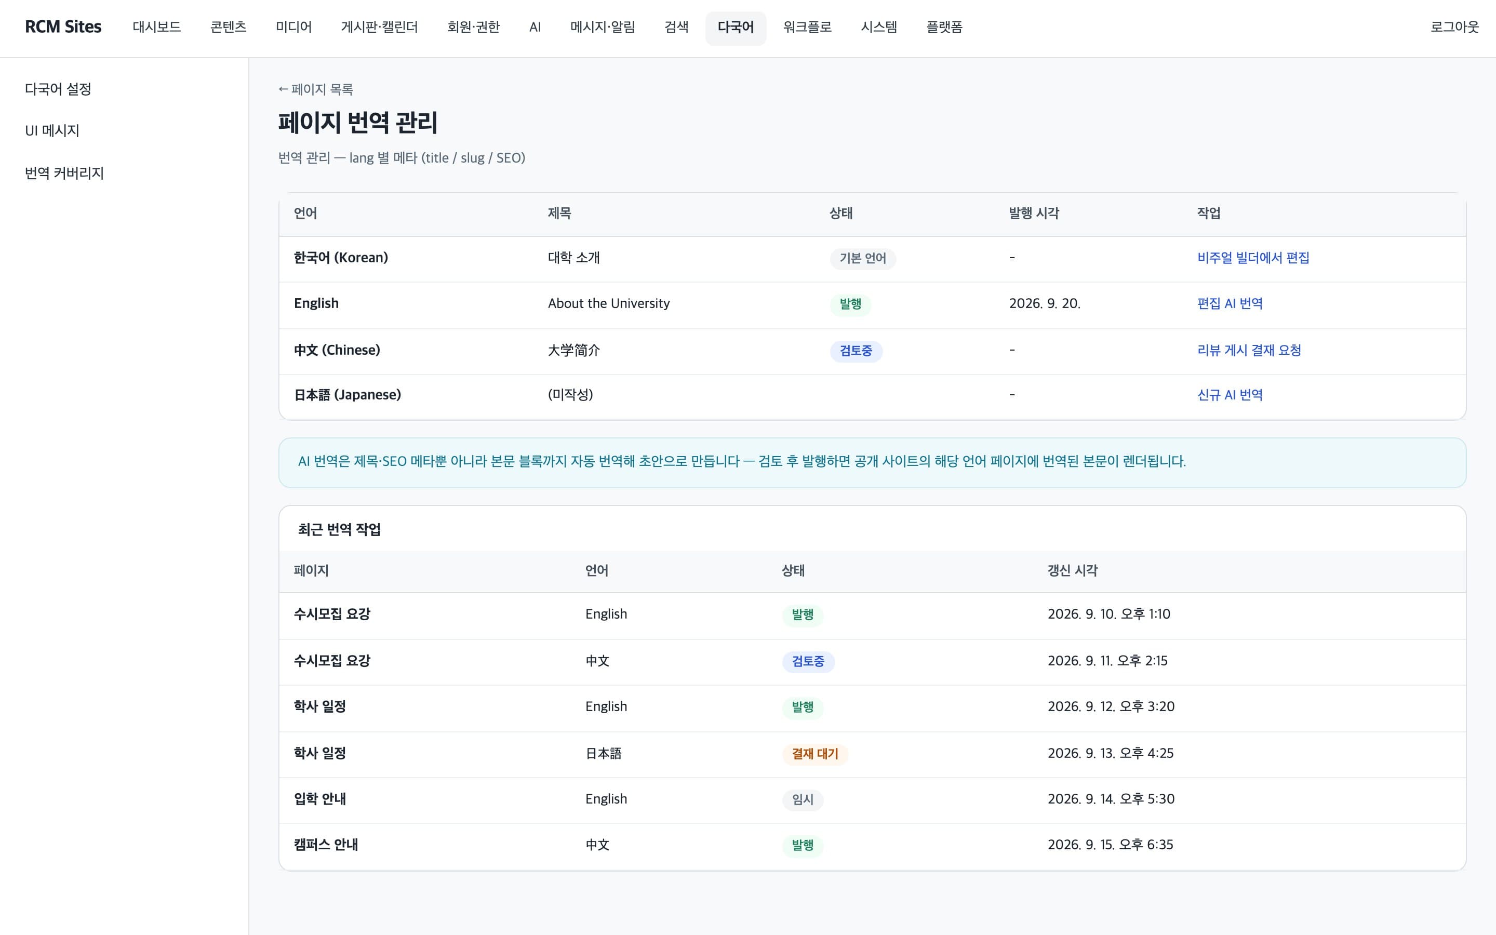Go to the 콘텐츠 section
Screen dimensions: 1496x935
(228, 27)
